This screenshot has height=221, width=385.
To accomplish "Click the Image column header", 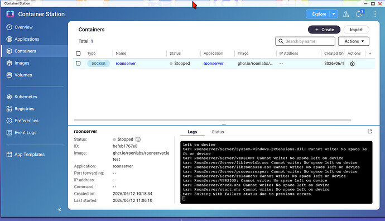I will (x=243, y=53).
